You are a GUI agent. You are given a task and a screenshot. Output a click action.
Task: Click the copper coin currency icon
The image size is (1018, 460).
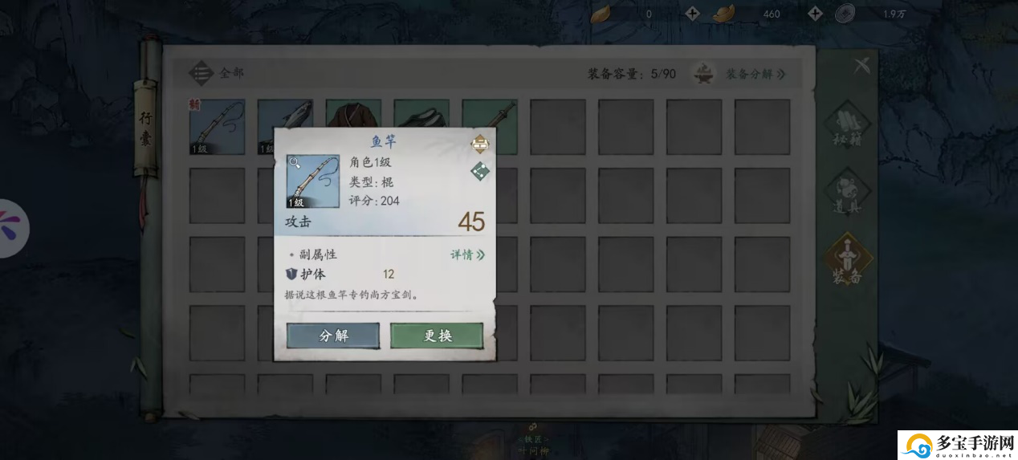click(845, 13)
